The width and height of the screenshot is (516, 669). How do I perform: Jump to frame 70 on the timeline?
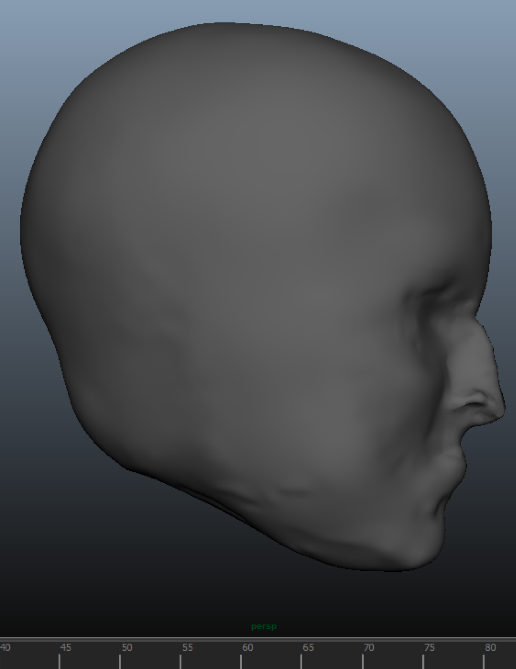369,648
